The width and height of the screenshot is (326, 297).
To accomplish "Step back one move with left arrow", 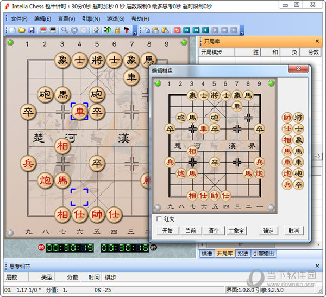I will click(205, 30).
